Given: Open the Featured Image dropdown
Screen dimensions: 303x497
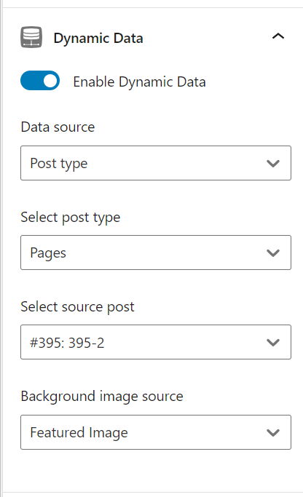Looking at the screenshot, I should click(x=156, y=432).
